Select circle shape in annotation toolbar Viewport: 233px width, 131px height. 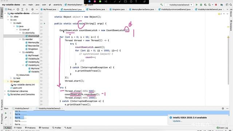point(131,1)
